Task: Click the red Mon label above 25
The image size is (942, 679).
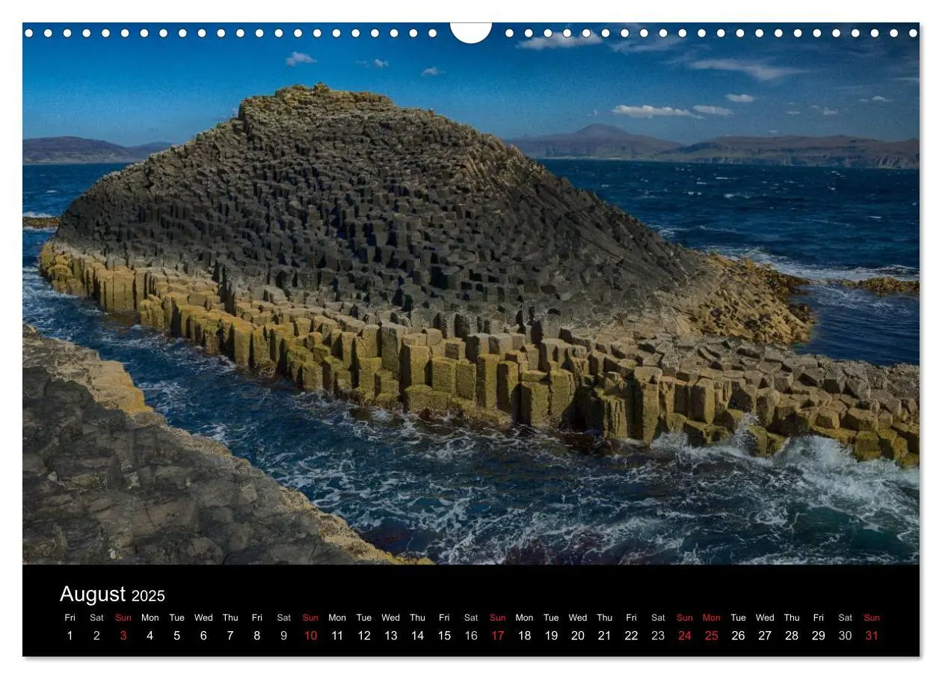Action: click(x=712, y=618)
